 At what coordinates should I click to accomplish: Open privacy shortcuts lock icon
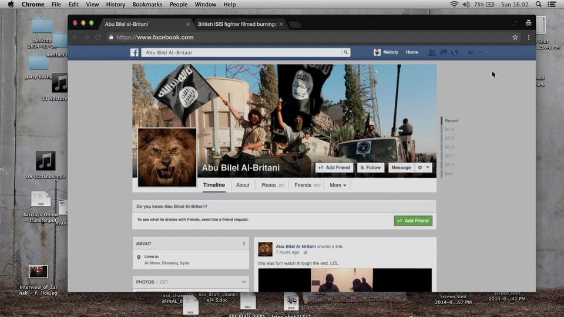[471, 52]
